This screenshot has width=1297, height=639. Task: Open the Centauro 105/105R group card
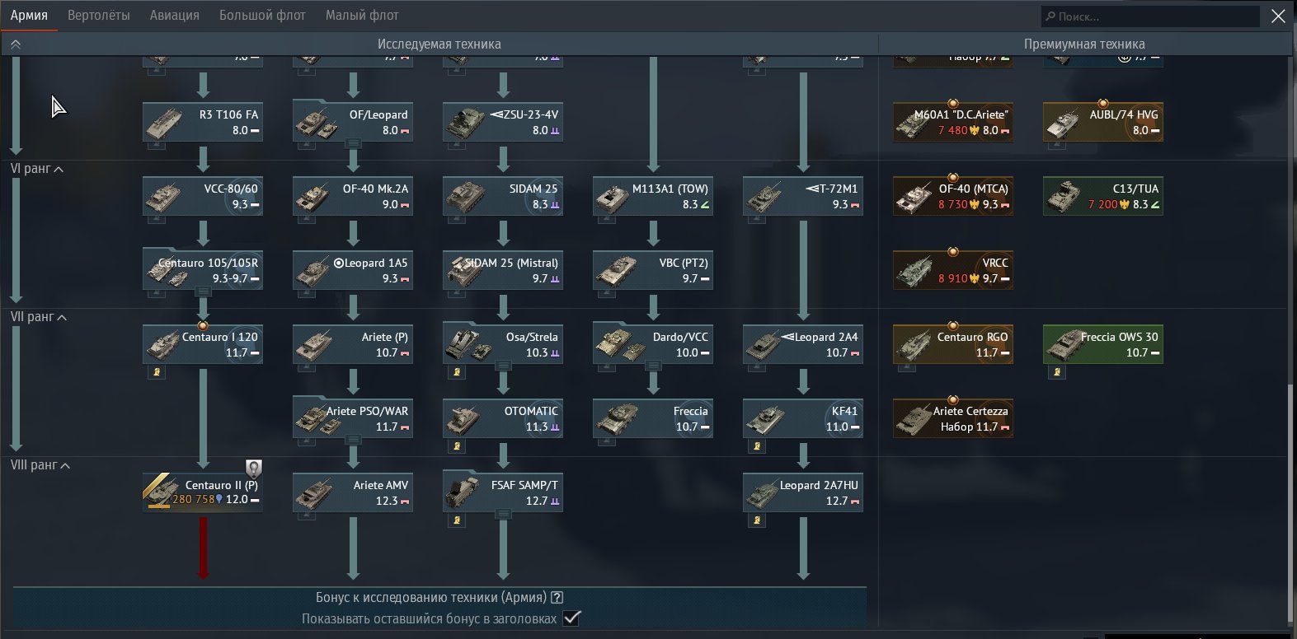203,270
